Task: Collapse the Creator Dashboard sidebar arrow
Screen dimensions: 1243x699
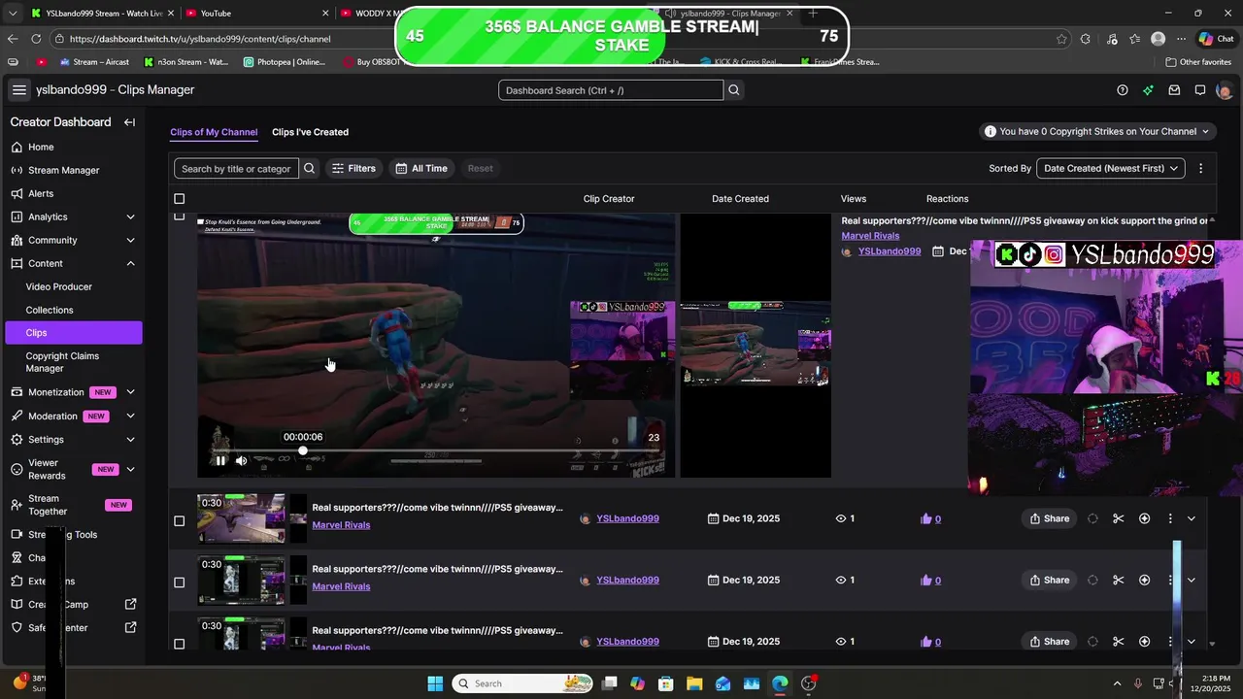Action: tap(129, 122)
